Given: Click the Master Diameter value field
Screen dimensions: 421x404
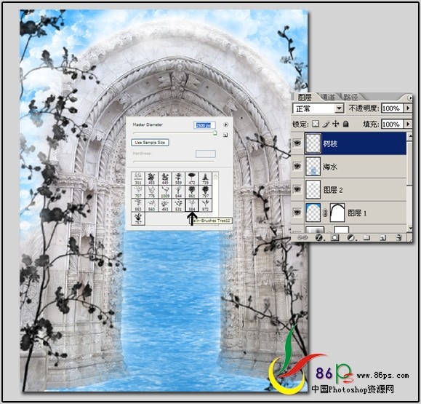Looking at the screenshot, I should tap(204, 125).
